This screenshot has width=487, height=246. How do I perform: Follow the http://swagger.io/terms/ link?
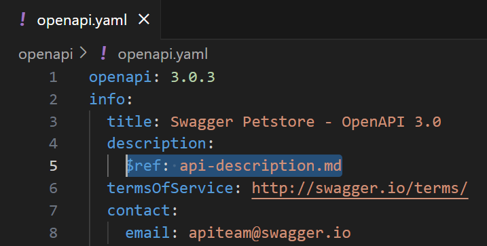click(x=360, y=188)
